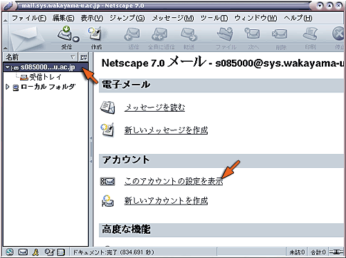
Task: Sort by the 名前 column header
Action: pos(40,57)
